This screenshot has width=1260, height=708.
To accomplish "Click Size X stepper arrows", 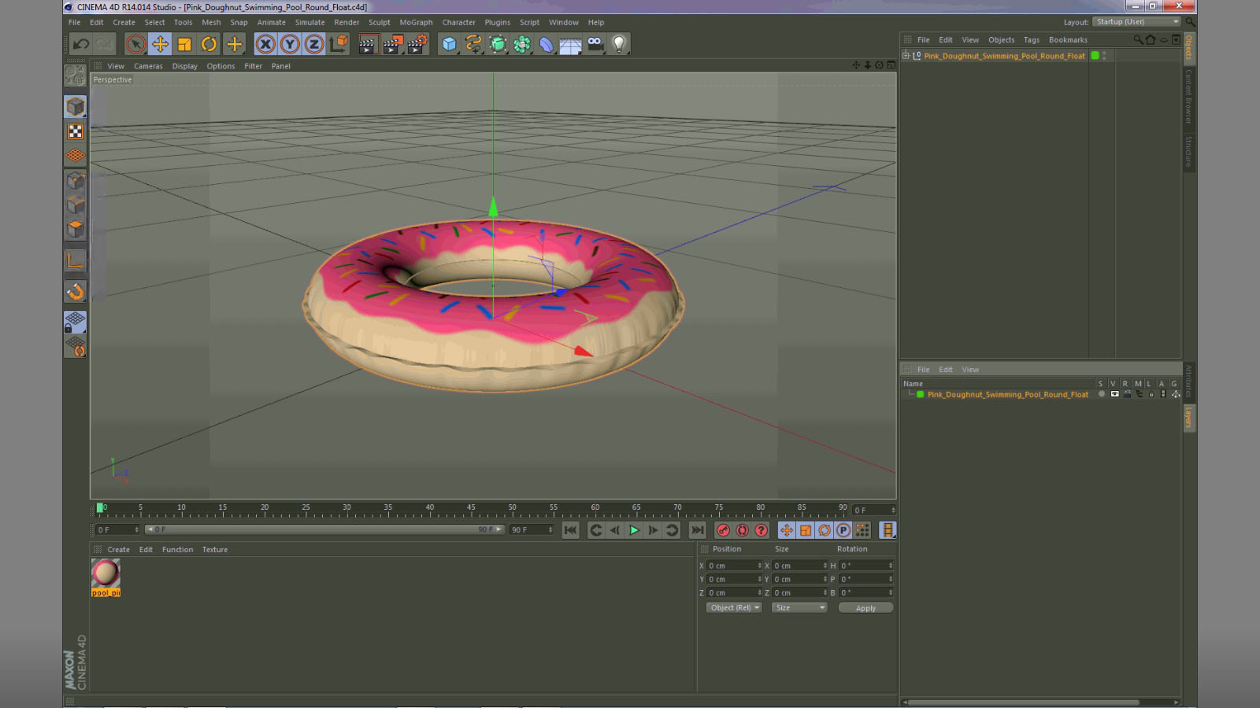I will tap(825, 566).
